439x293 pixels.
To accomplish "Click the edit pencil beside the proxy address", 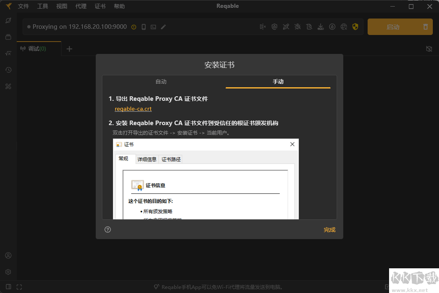I will point(163,26).
